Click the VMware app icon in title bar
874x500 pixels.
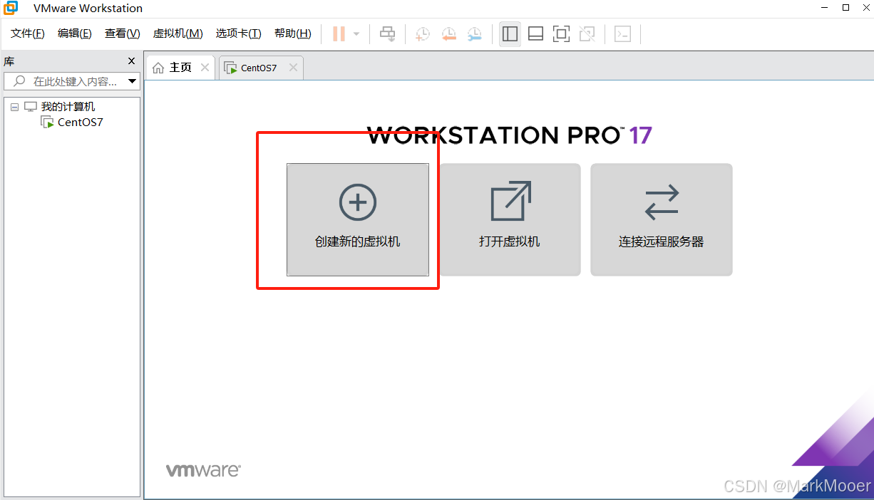pos(11,8)
